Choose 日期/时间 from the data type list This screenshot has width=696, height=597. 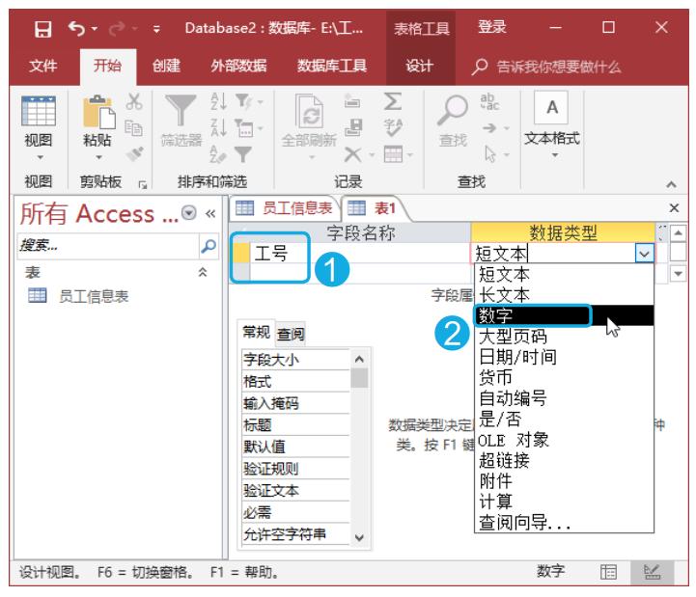pyautogui.click(x=564, y=357)
